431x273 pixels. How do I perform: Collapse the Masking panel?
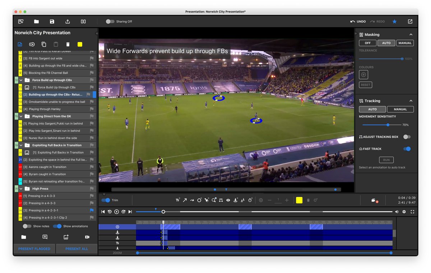pos(411,35)
